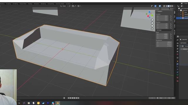Toggle viewport gizmos visibility button
The width and height of the screenshot is (188, 105).
155,6
